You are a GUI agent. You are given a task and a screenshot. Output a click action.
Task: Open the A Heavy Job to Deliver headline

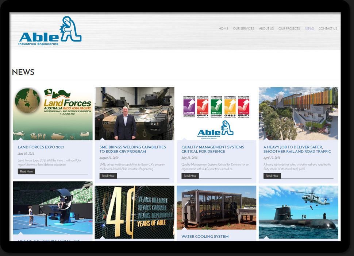[x=297, y=149]
